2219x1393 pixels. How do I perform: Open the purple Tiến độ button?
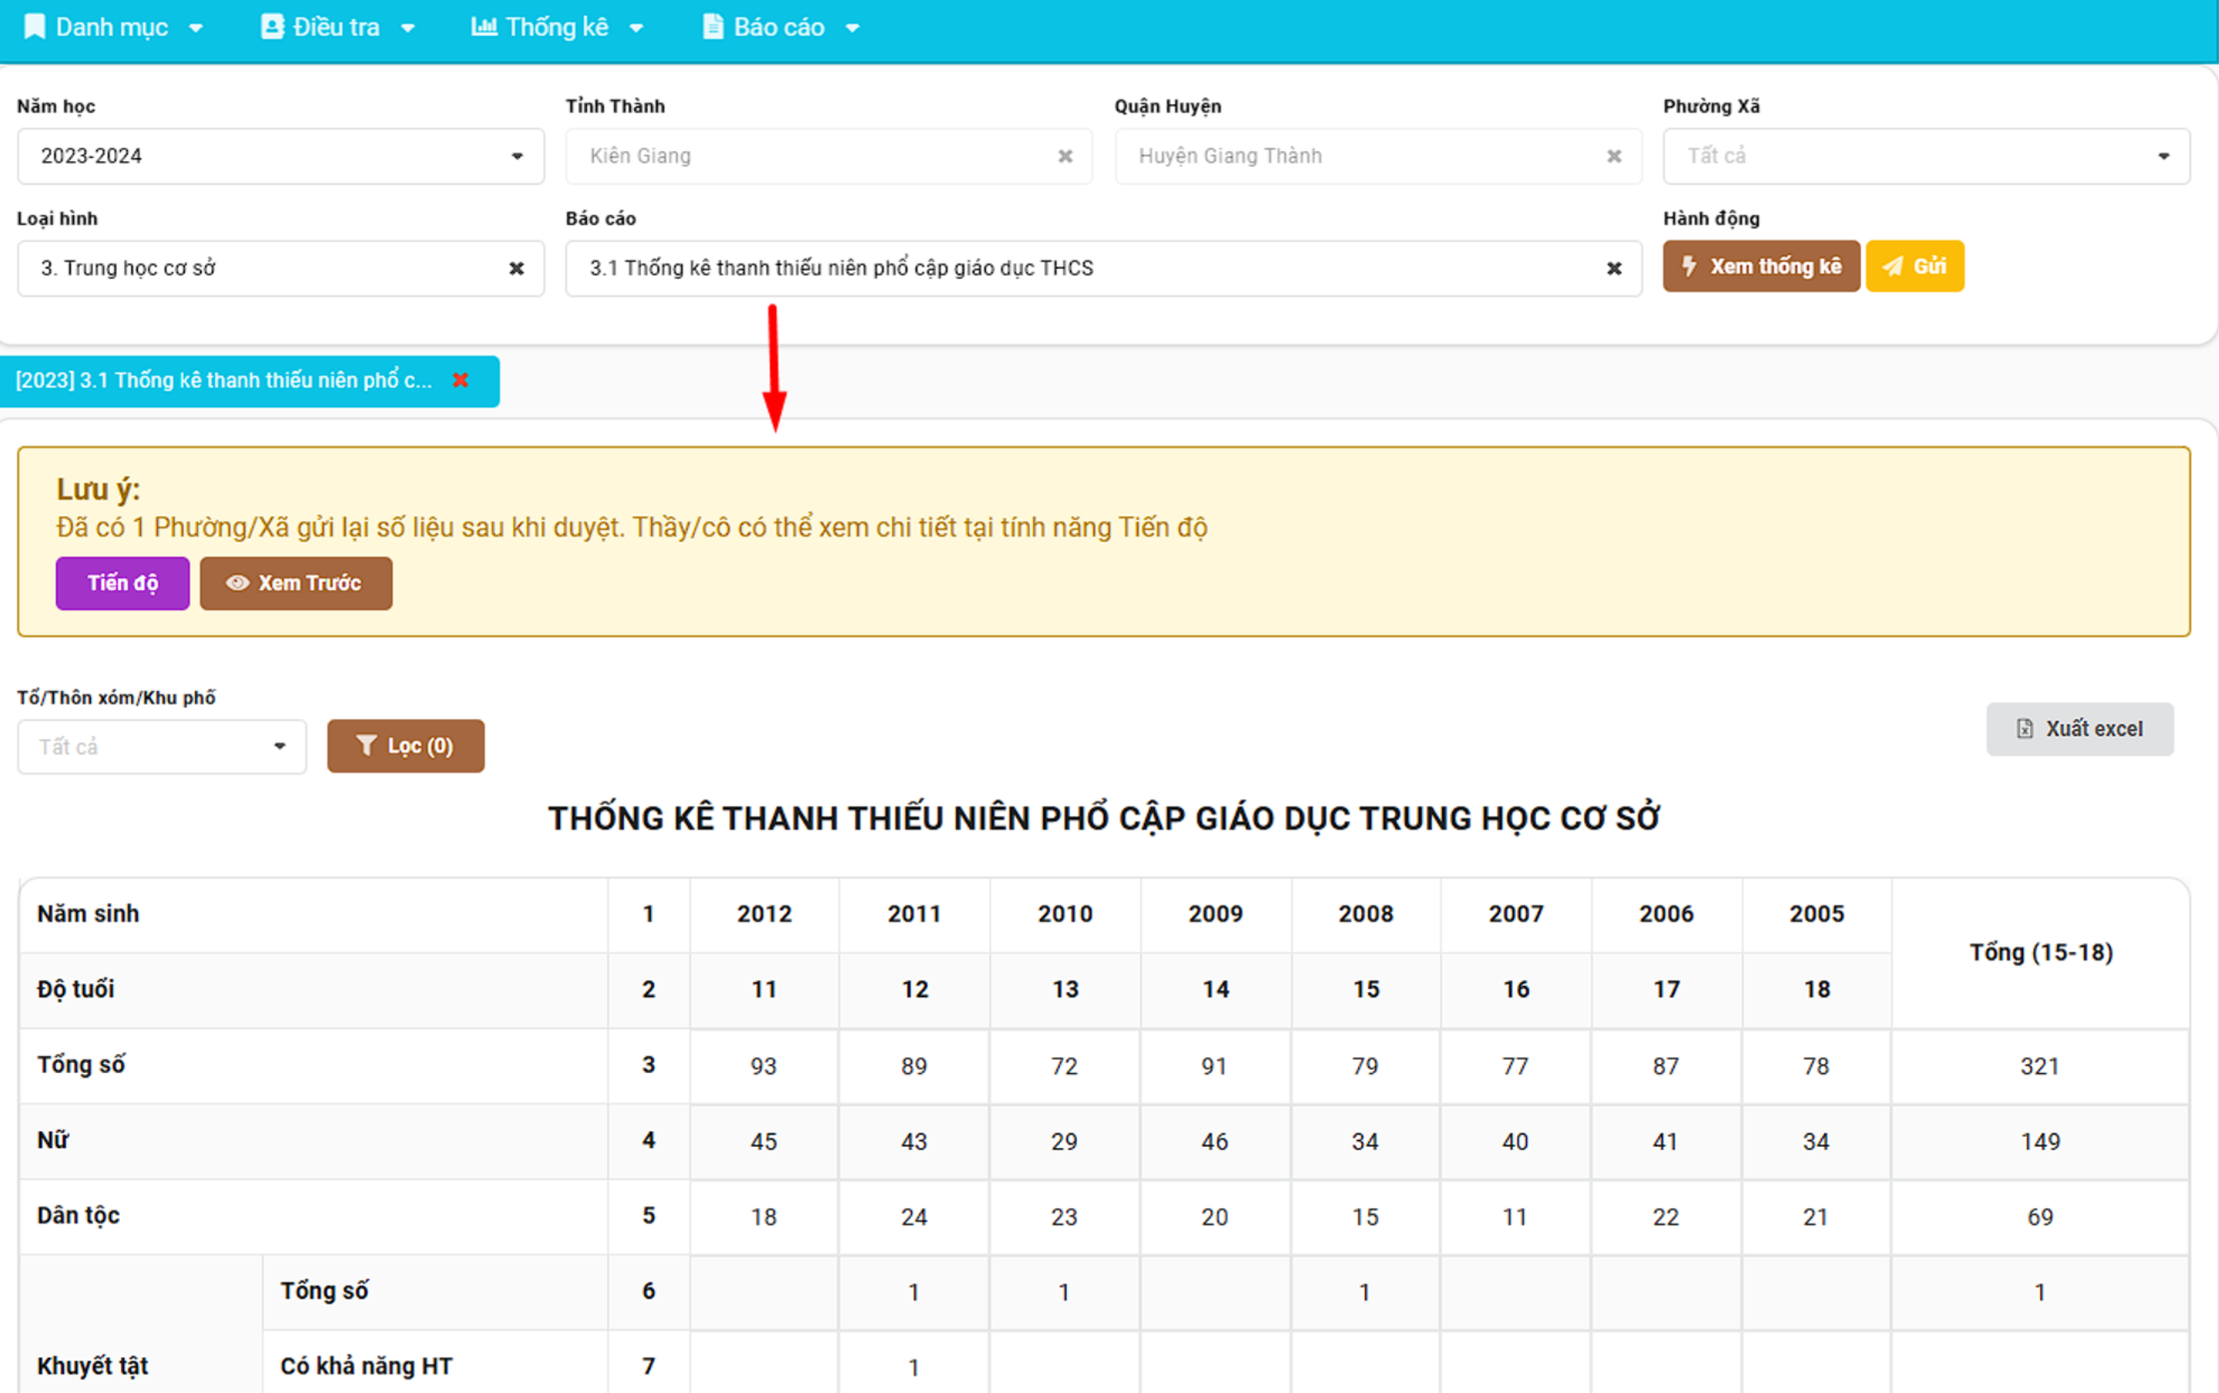[x=123, y=584]
